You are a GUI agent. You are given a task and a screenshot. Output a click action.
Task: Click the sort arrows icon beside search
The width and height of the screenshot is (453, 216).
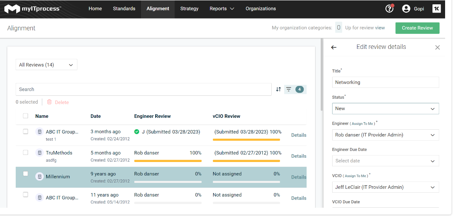point(278,89)
